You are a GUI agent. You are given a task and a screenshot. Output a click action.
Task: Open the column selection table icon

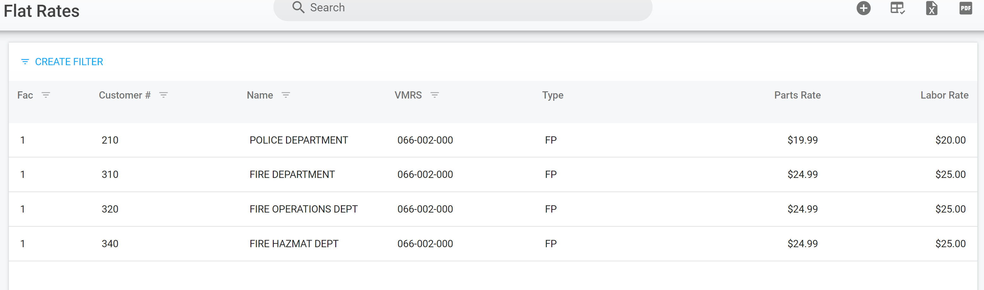coord(897,8)
